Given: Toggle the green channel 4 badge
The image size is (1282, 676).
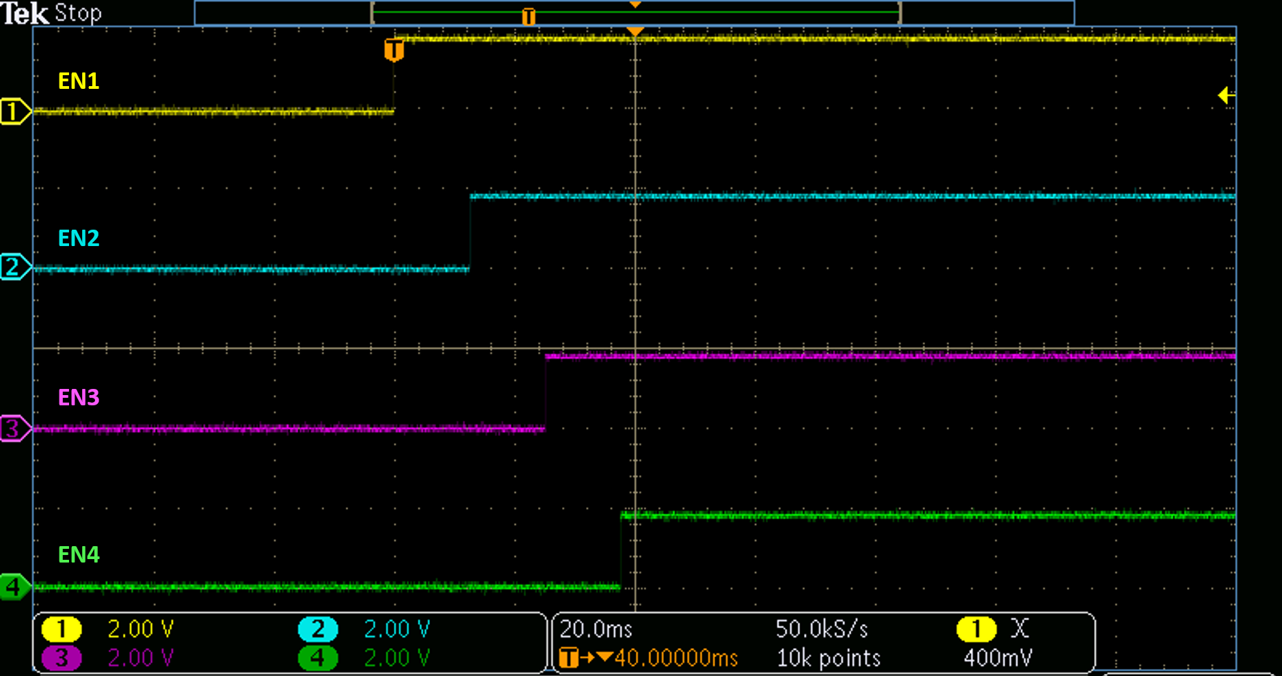Looking at the screenshot, I should click(317, 657).
